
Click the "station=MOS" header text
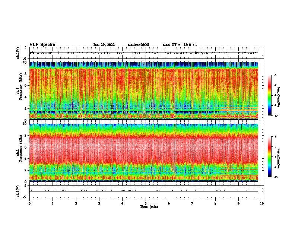[x=139, y=45]
